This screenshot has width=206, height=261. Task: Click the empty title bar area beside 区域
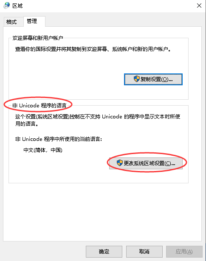point(108,6)
